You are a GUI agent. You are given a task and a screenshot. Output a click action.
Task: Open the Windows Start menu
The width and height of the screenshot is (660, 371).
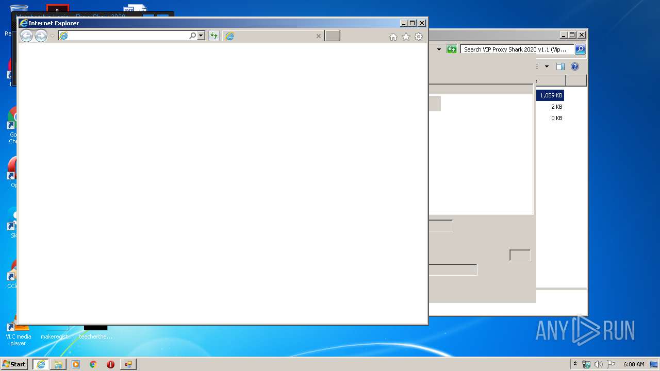[x=14, y=364]
